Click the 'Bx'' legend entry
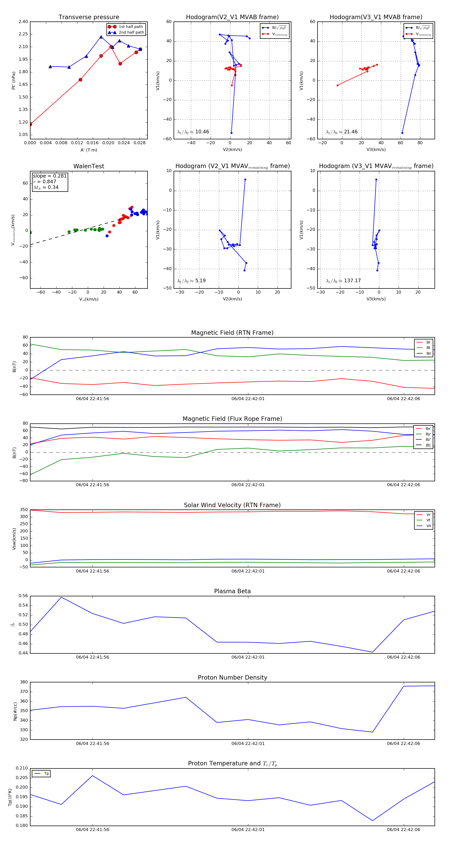The image size is (465, 853). coord(424,429)
